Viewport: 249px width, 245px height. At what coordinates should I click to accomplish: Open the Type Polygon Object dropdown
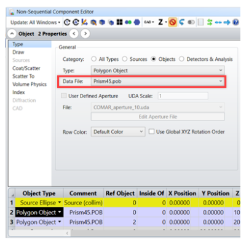[x=158, y=71]
